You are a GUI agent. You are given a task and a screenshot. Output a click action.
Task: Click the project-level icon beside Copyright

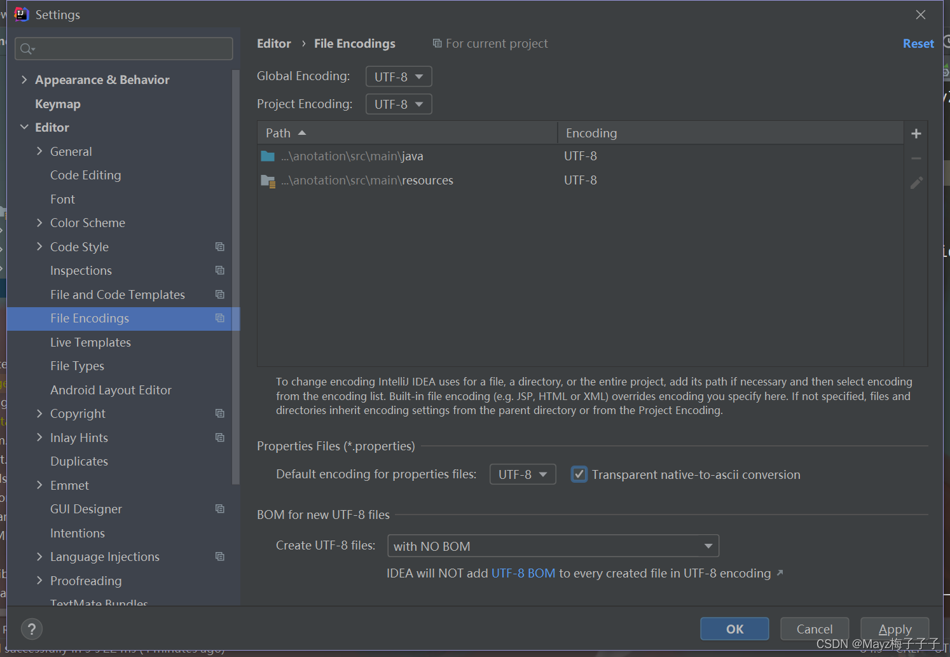point(220,413)
